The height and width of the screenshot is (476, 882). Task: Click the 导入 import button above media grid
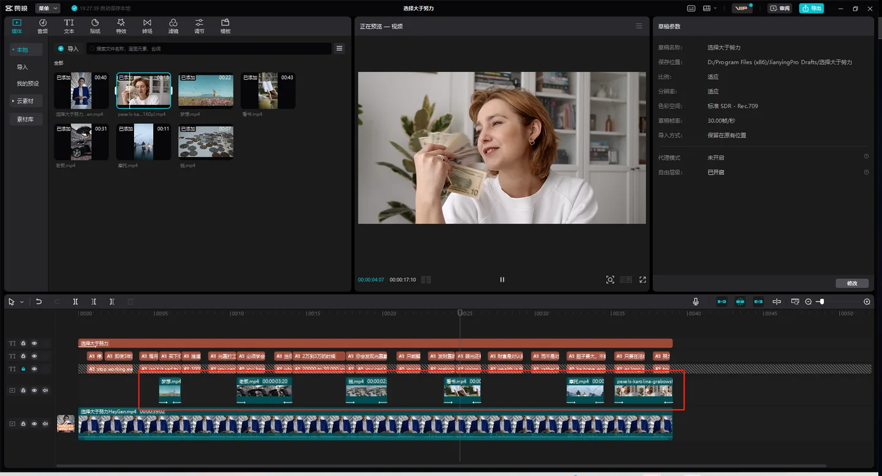coord(69,48)
